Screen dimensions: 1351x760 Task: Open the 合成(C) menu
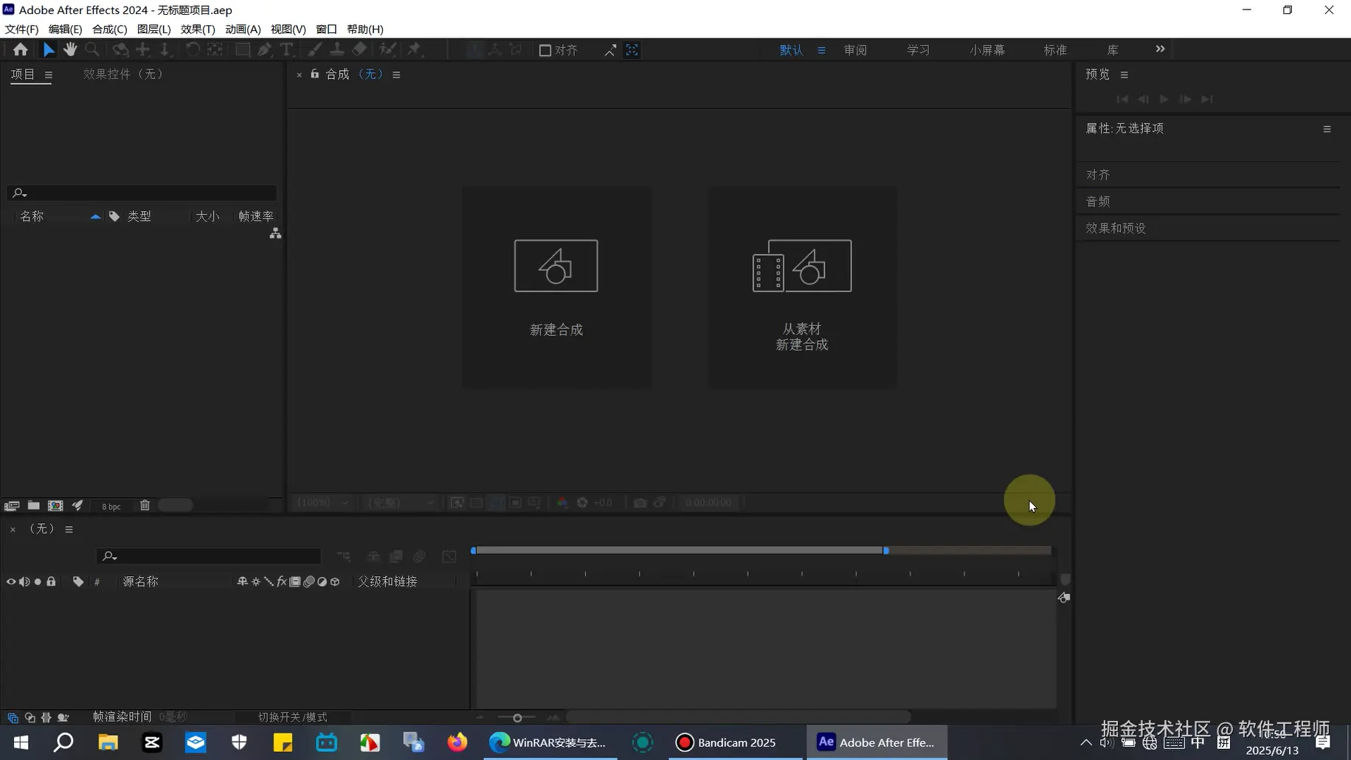[x=109, y=30]
